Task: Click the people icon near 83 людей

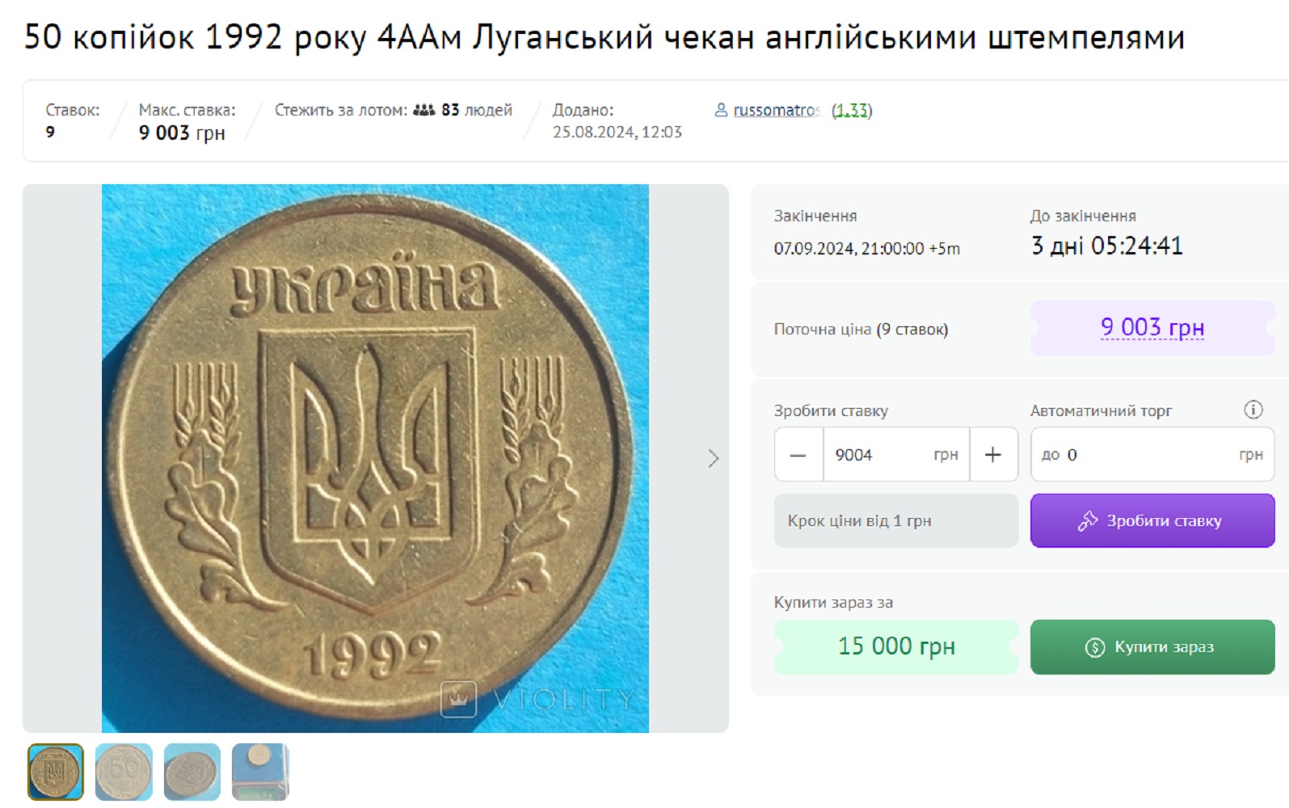Action: 424,110
